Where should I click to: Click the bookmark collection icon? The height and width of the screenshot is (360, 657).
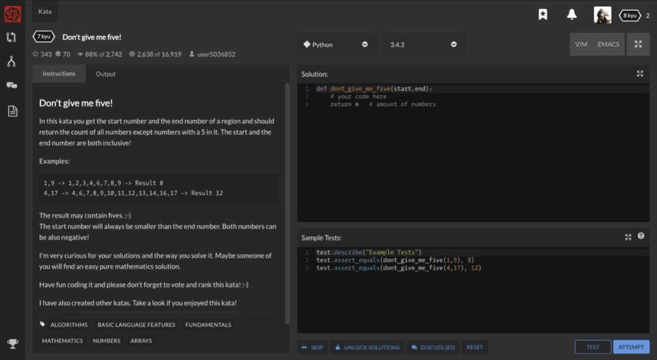(543, 15)
